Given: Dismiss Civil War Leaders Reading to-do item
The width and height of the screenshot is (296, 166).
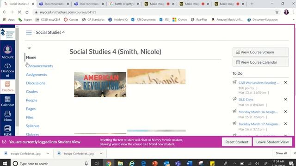Looking at the screenshot, I should click(x=285, y=83).
